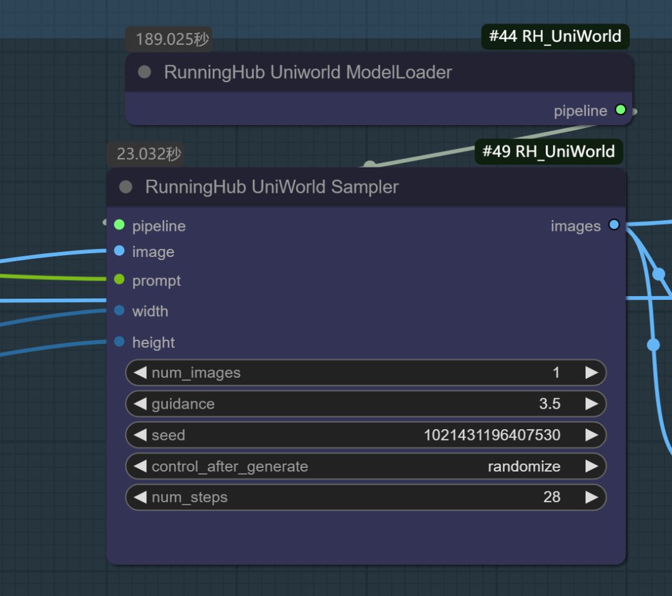Click the num_images value 1
Viewport: 672px width, 596px height.
click(556, 372)
